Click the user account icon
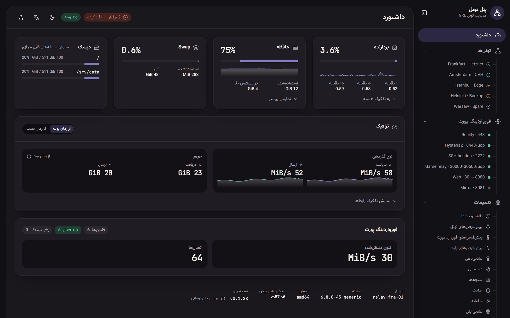This screenshot has height=318, width=510. pyautogui.click(x=21, y=17)
